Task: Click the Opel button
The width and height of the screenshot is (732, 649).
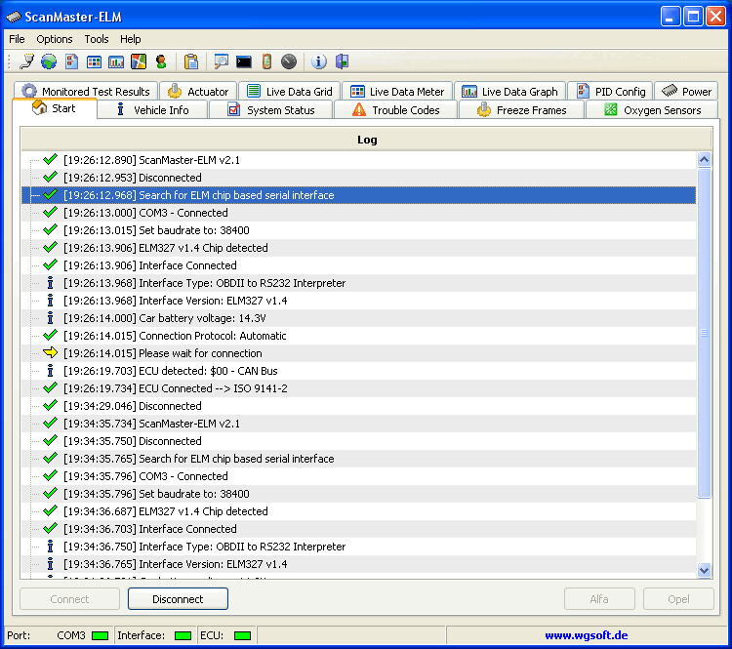Action: 678,599
